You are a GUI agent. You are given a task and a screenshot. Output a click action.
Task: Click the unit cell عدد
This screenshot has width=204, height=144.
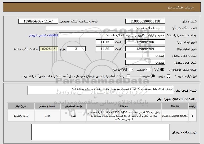pos(73,116)
